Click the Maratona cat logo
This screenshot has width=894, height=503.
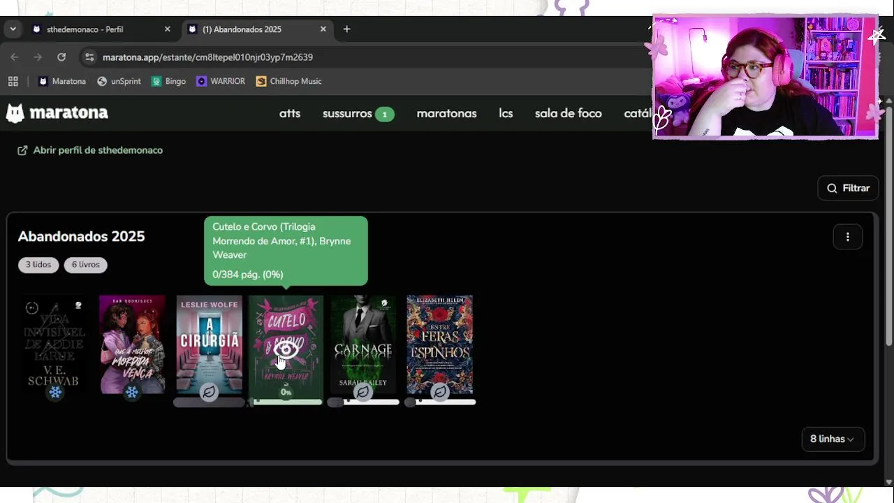[x=15, y=113]
